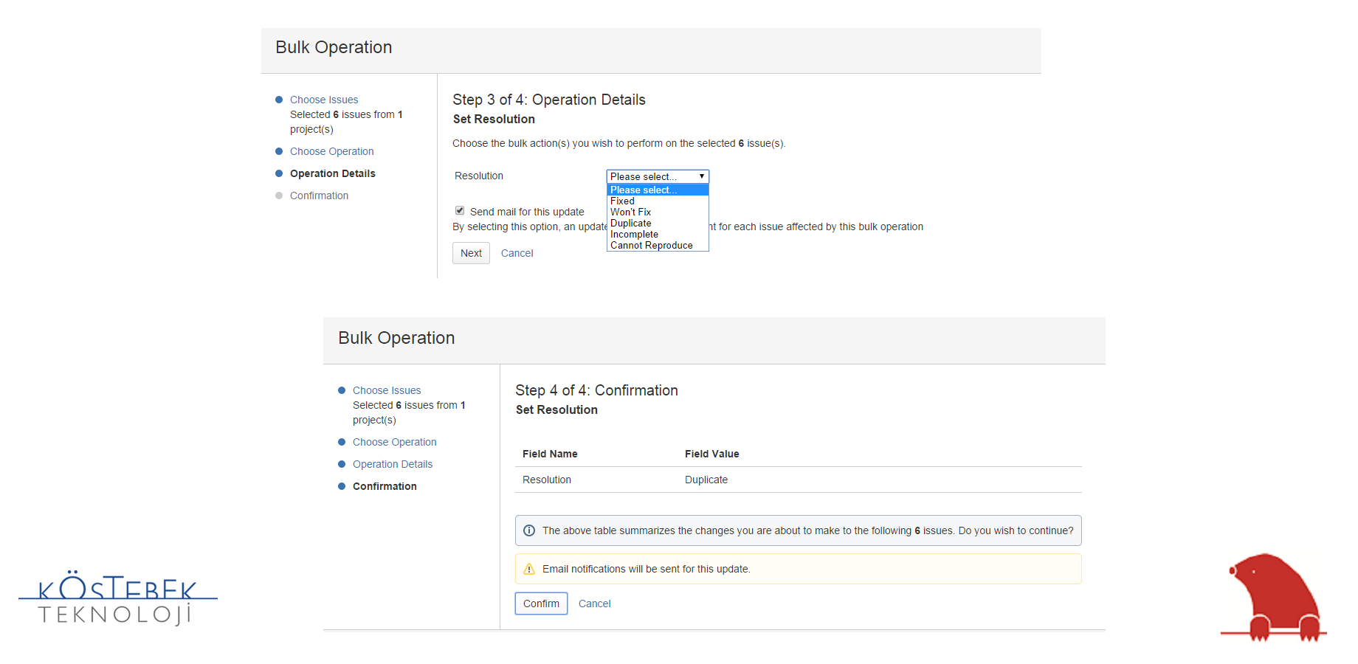This screenshot has height=664, width=1358.
Task: Select 'Incomplete' resolution option
Action: (x=658, y=234)
